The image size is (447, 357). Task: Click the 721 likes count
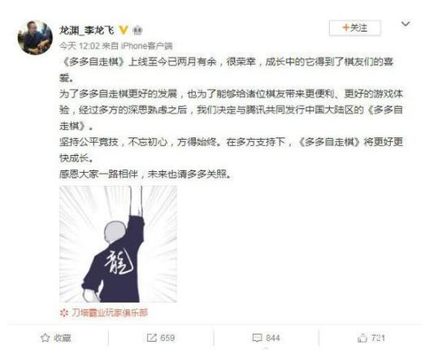tap(378, 338)
